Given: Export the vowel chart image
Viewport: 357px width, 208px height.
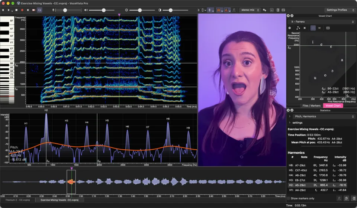Looking at the screenshot, I should click(x=328, y=28).
